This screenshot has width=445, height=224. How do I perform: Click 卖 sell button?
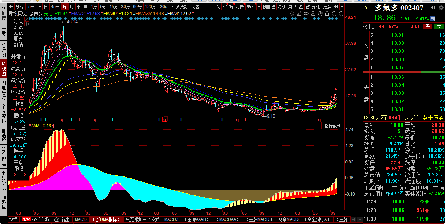click(439, 26)
